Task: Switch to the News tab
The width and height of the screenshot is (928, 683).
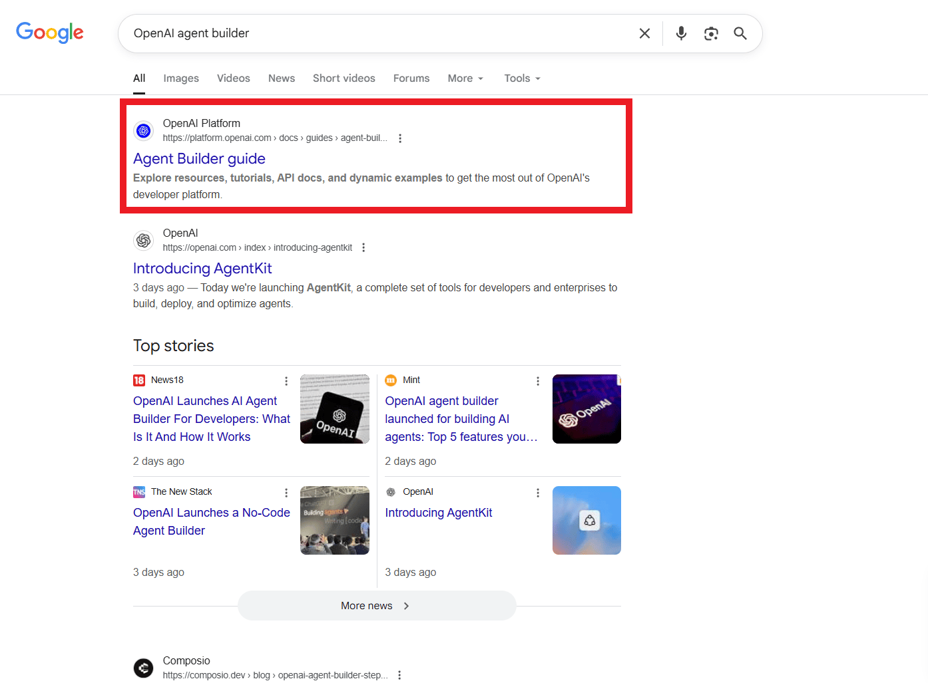Action: pos(282,78)
